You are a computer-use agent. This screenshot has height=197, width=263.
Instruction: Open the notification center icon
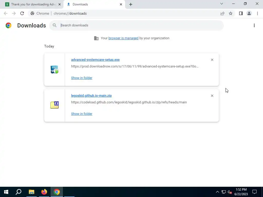(255, 192)
